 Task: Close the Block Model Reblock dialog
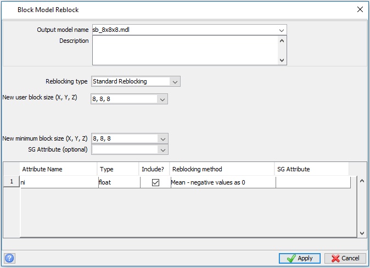click(x=360, y=9)
